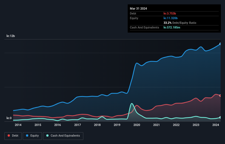Viewport: 225px width, 144px height.
Task: Click the 33.2% Debt/Equity Ratio text
Action: point(180,23)
